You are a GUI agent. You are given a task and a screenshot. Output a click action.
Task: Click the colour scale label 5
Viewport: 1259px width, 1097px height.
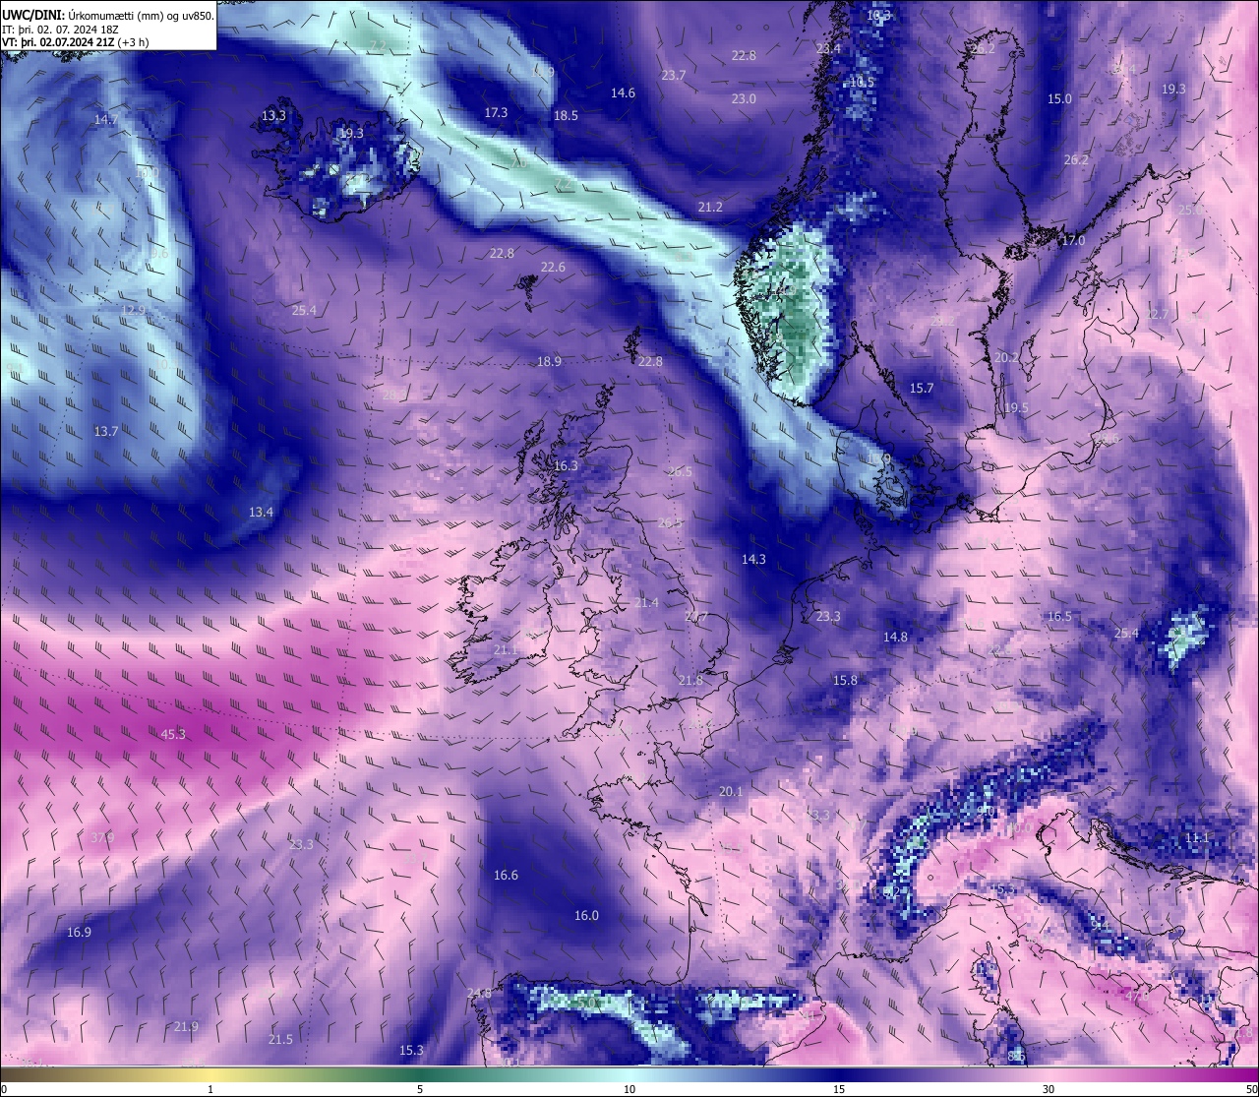coord(420,1089)
